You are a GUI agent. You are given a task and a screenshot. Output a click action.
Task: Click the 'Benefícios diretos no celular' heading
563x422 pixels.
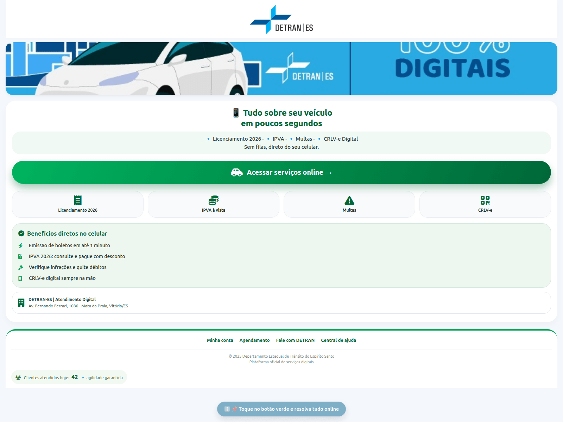[67, 234]
